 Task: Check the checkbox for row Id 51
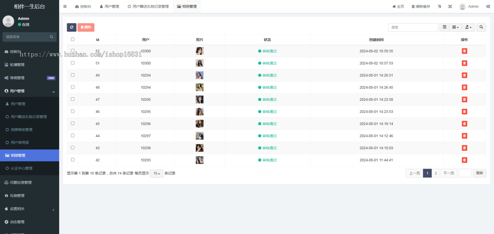click(73, 63)
